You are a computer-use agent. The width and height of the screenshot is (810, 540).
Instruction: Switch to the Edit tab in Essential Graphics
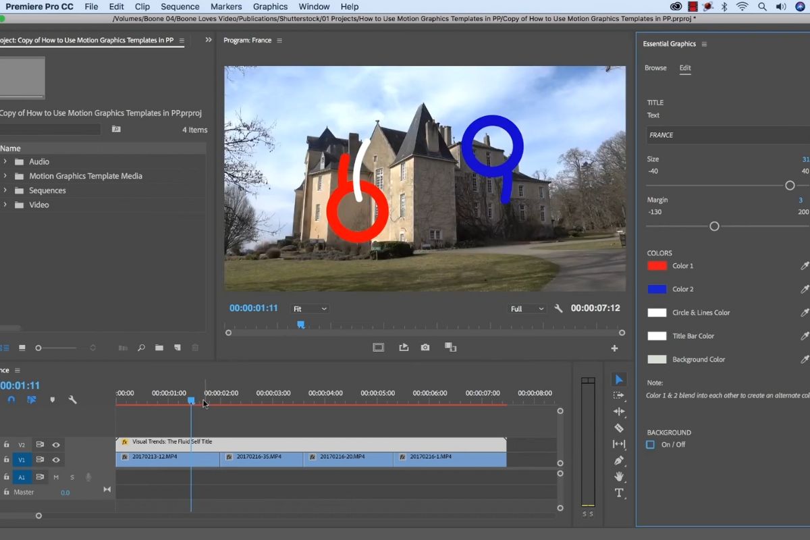point(685,67)
